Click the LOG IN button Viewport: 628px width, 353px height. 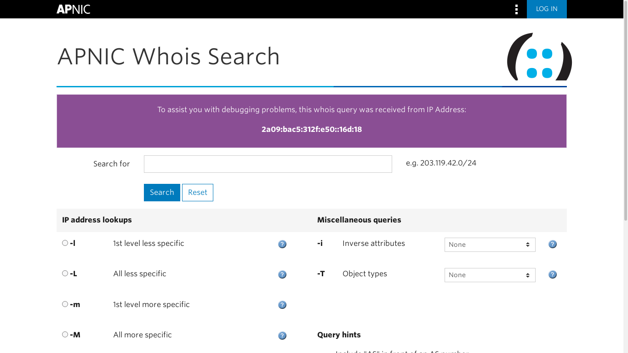click(x=547, y=9)
